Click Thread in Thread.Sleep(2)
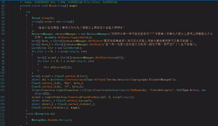This screenshot has width=218, height=126. point(36,18)
